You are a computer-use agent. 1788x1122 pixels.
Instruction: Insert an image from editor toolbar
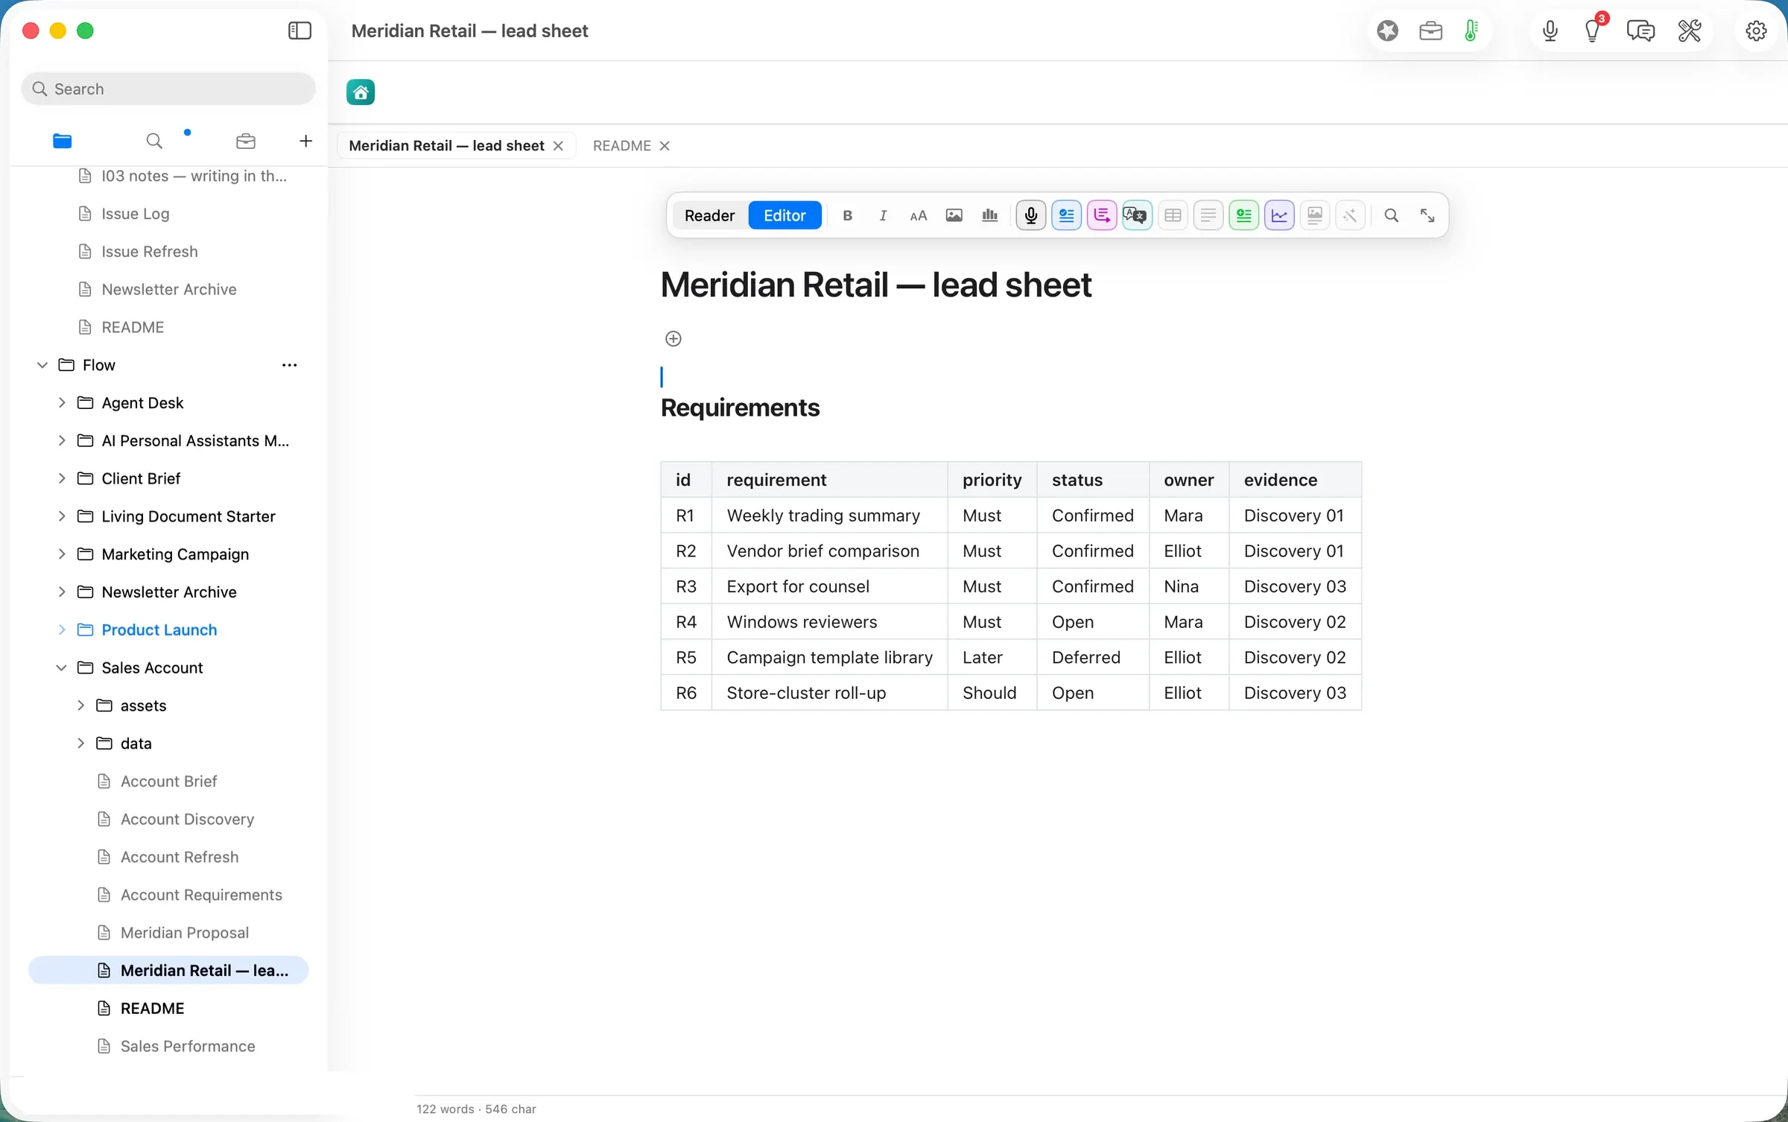point(954,215)
